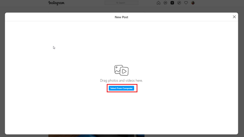The image size is (244, 137).
Task: Open the Instagram home icon
Action: (x=159, y=3)
